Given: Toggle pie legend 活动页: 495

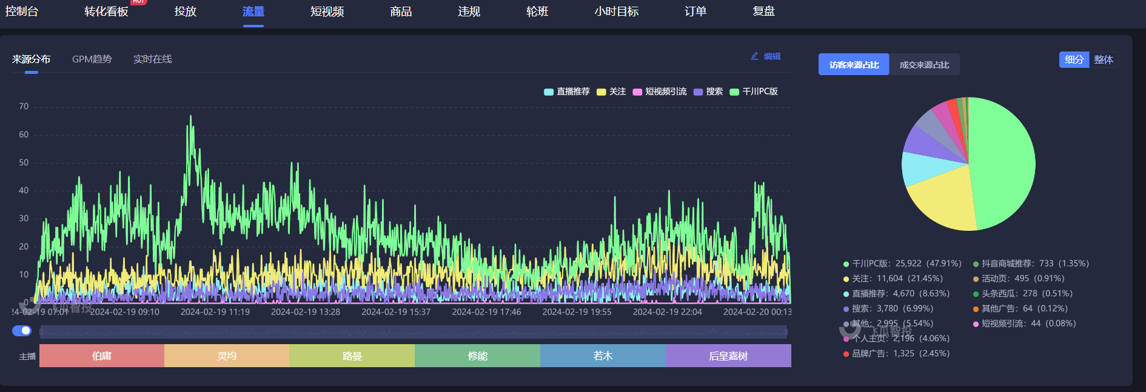Looking at the screenshot, I should (1019, 279).
